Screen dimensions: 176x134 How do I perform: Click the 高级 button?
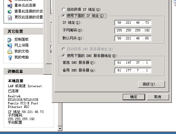[152, 84]
